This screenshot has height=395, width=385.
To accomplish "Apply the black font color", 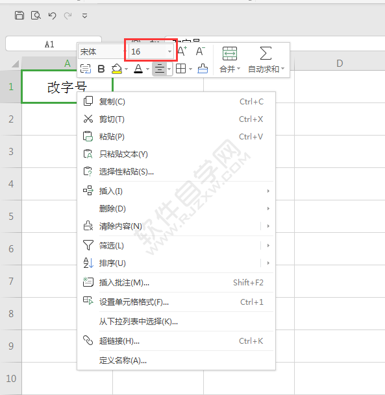I will point(138,69).
